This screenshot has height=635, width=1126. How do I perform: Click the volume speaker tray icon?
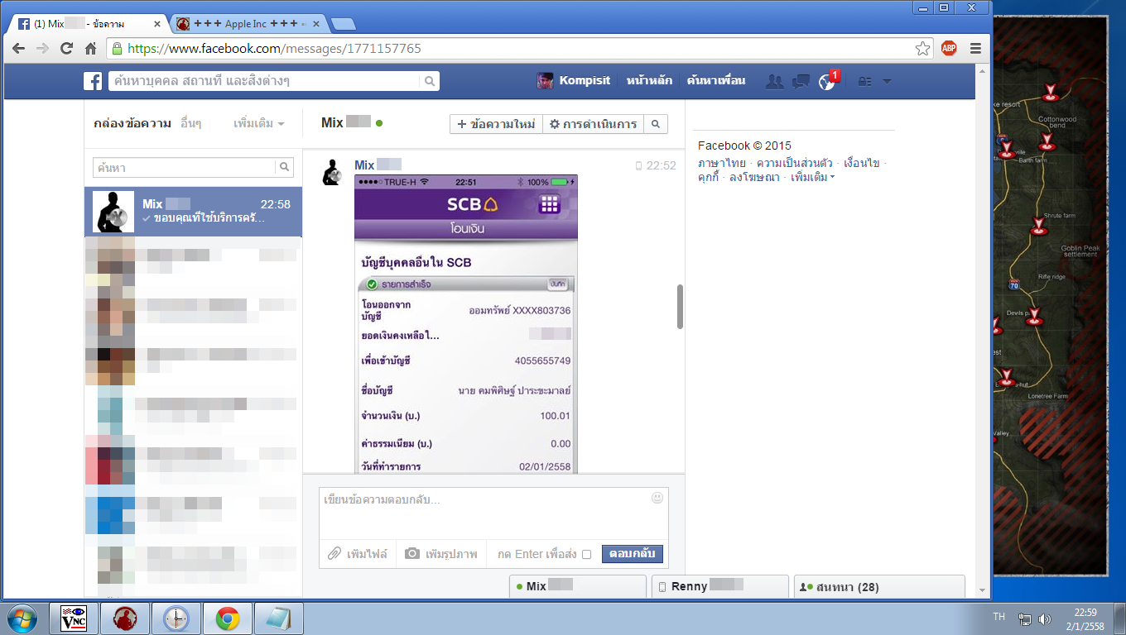tap(1044, 618)
